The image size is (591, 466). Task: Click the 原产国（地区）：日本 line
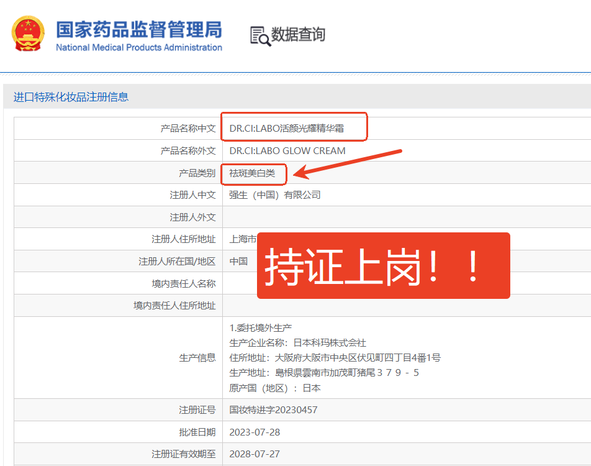pyautogui.click(x=275, y=388)
